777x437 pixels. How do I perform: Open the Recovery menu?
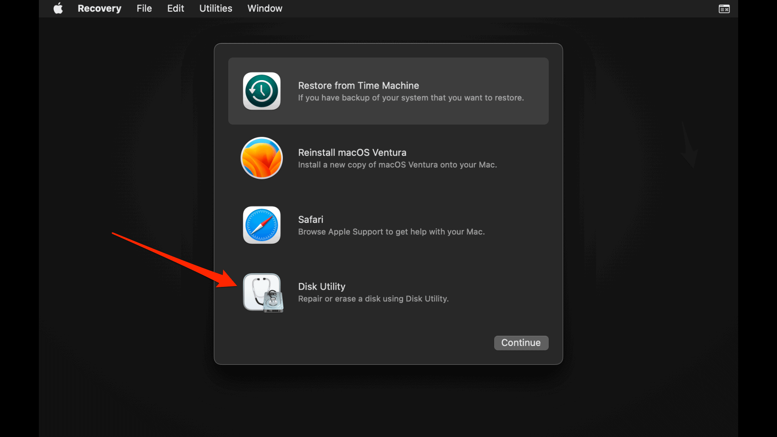[x=99, y=8]
